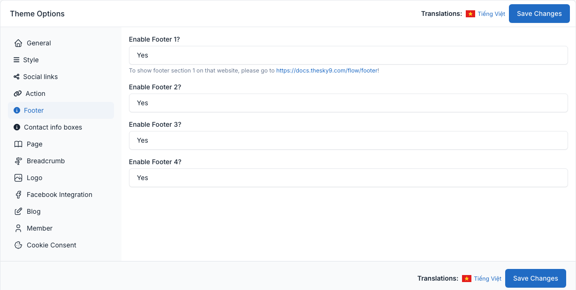Image resolution: width=576 pixels, height=290 pixels.
Task: Open the Logo settings section
Action: pos(61,178)
